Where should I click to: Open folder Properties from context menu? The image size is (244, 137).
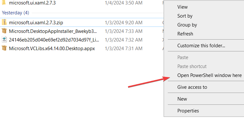pyautogui.click(x=188, y=111)
